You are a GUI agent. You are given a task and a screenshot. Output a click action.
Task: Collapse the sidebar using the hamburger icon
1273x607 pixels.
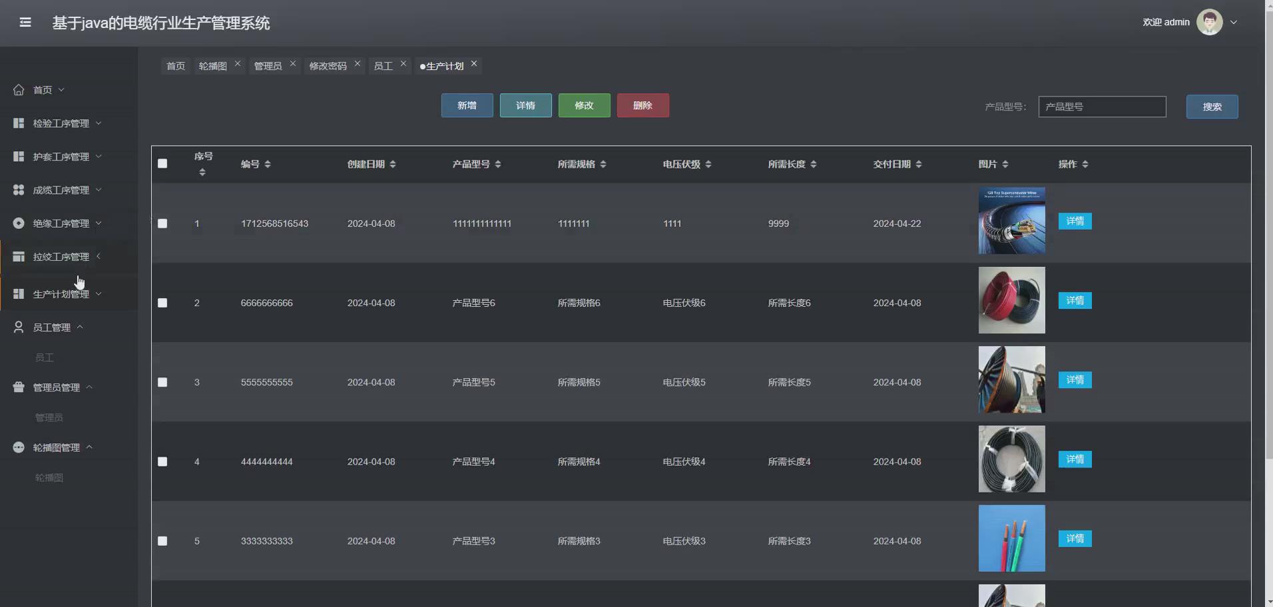25,23
